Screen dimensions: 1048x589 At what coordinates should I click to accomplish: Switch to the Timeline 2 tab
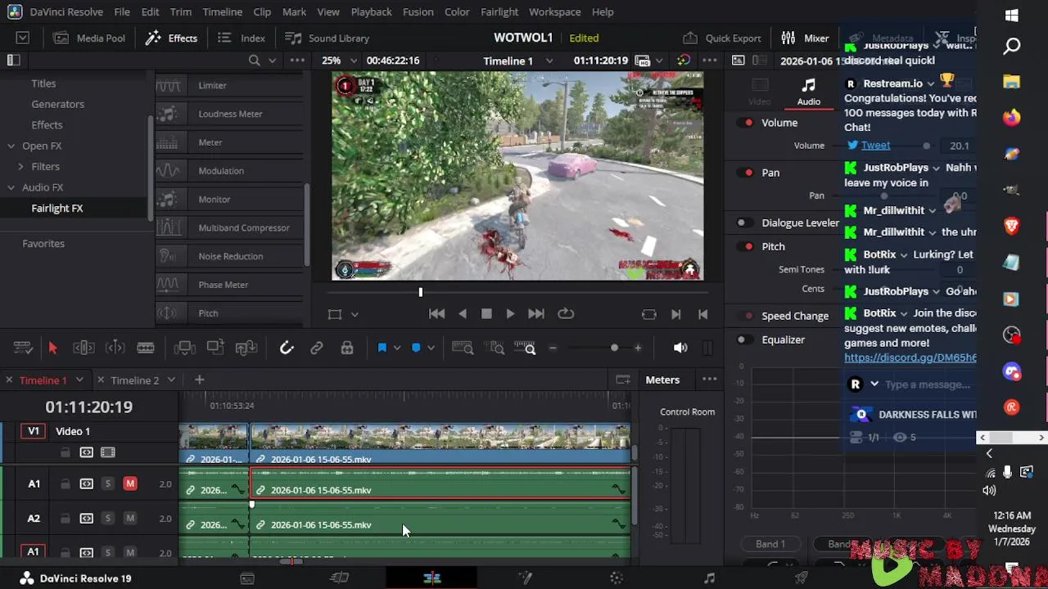(x=134, y=380)
